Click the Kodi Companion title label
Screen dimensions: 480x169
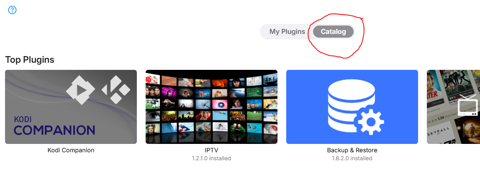(x=71, y=150)
